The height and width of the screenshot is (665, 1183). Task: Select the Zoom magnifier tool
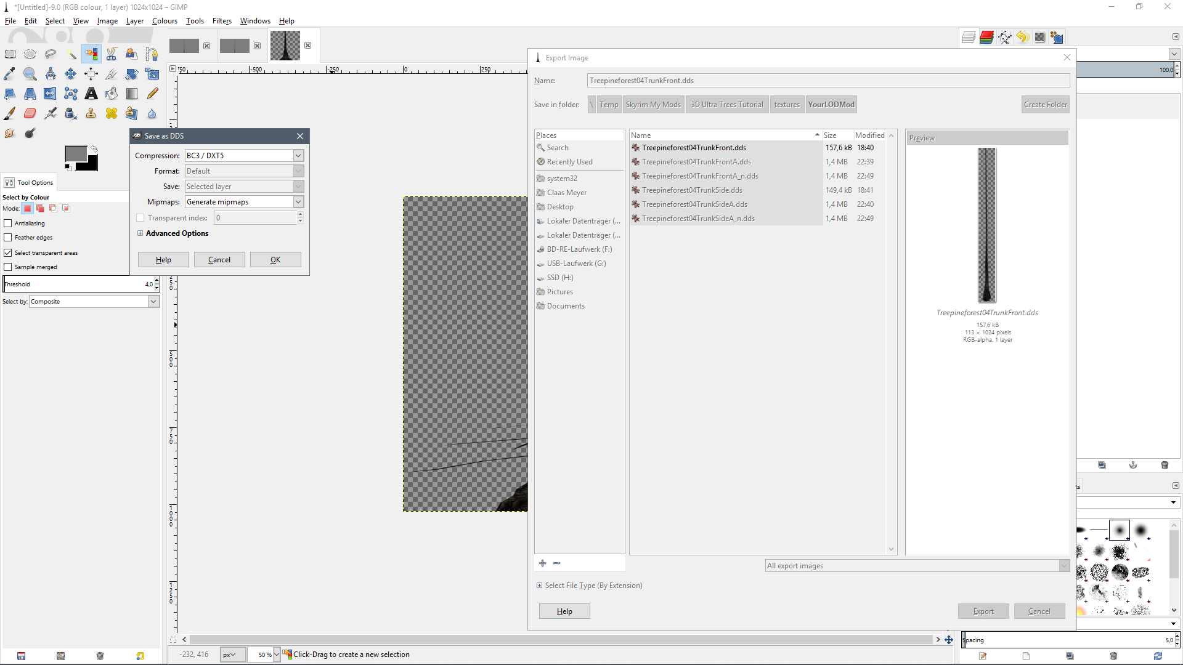30,74
